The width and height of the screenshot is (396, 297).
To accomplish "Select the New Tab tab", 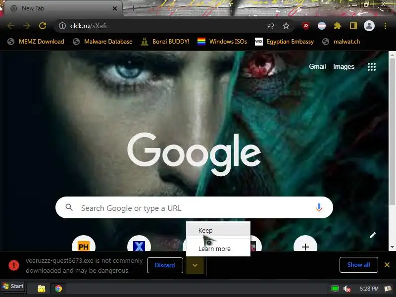I will tap(63, 8).
